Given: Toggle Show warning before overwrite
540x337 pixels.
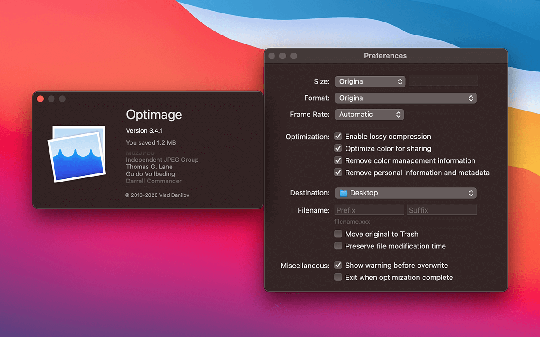Looking at the screenshot, I should pyautogui.click(x=338, y=265).
